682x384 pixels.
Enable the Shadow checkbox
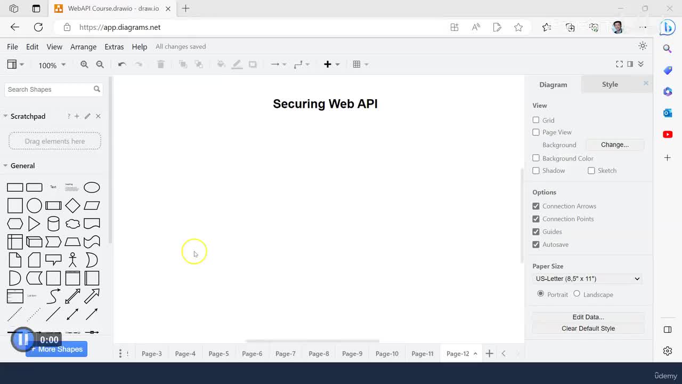[536, 171]
